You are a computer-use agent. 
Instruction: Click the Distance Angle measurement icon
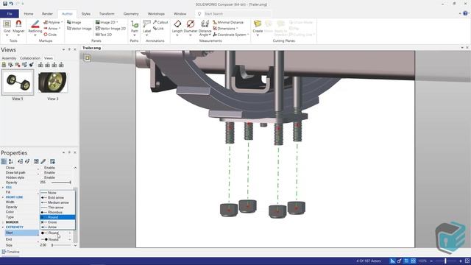205,24
